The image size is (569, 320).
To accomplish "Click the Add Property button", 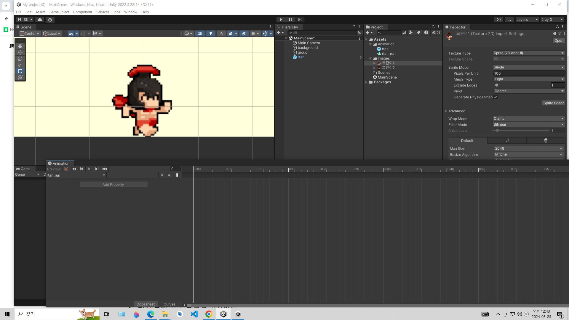I will tap(114, 184).
